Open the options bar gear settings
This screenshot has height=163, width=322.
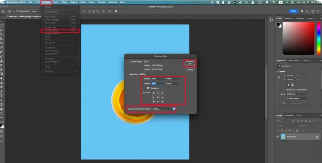(x=116, y=12)
